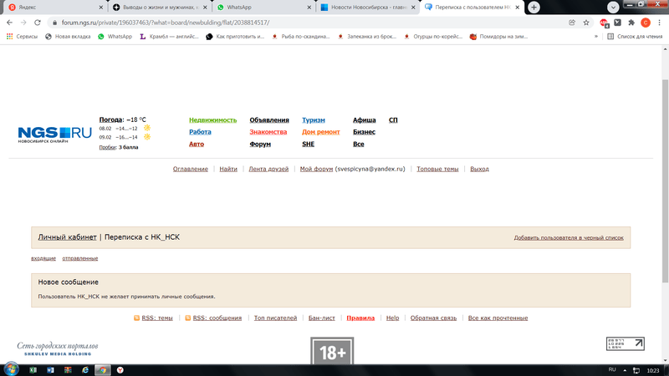This screenshot has height=376, width=669.
Task: Open the tab search dropdown arrow
Action: (x=613, y=8)
